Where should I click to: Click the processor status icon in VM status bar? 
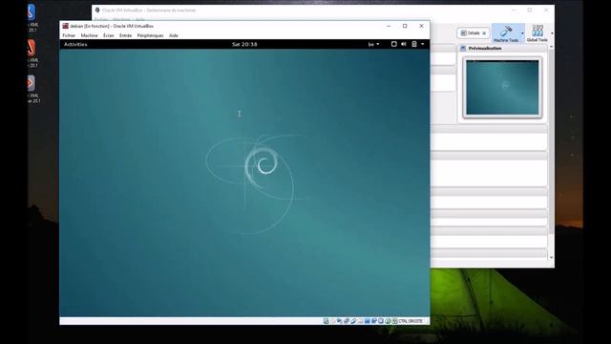(381, 321)
